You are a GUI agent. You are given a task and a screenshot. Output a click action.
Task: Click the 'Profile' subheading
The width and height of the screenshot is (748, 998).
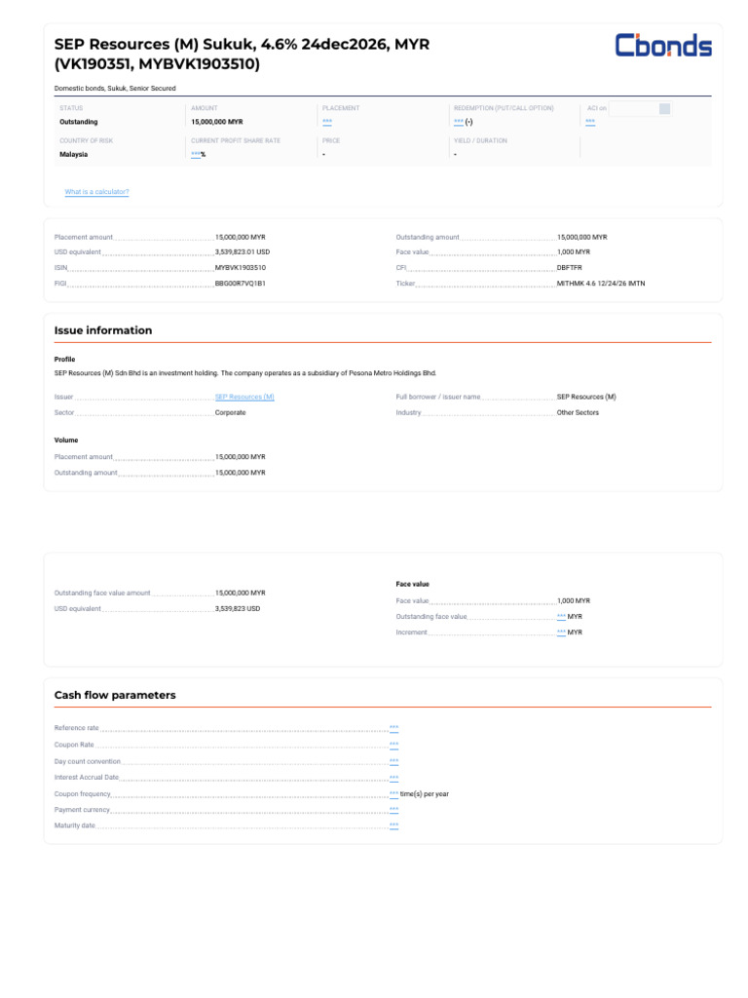coord(64,359)
